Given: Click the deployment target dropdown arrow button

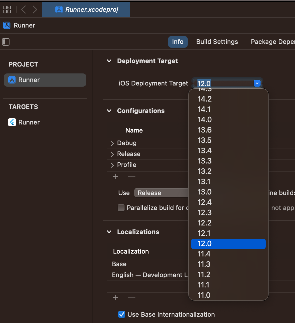Looking at the screenshot, I should [x=257, y=83].
